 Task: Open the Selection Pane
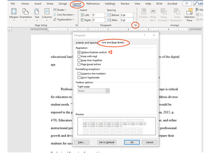189,14
